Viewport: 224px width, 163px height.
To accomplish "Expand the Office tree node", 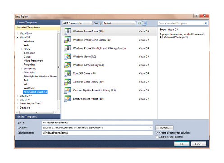I will pos(22,49).
